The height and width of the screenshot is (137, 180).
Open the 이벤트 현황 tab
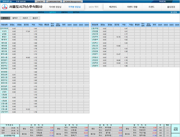132,7
